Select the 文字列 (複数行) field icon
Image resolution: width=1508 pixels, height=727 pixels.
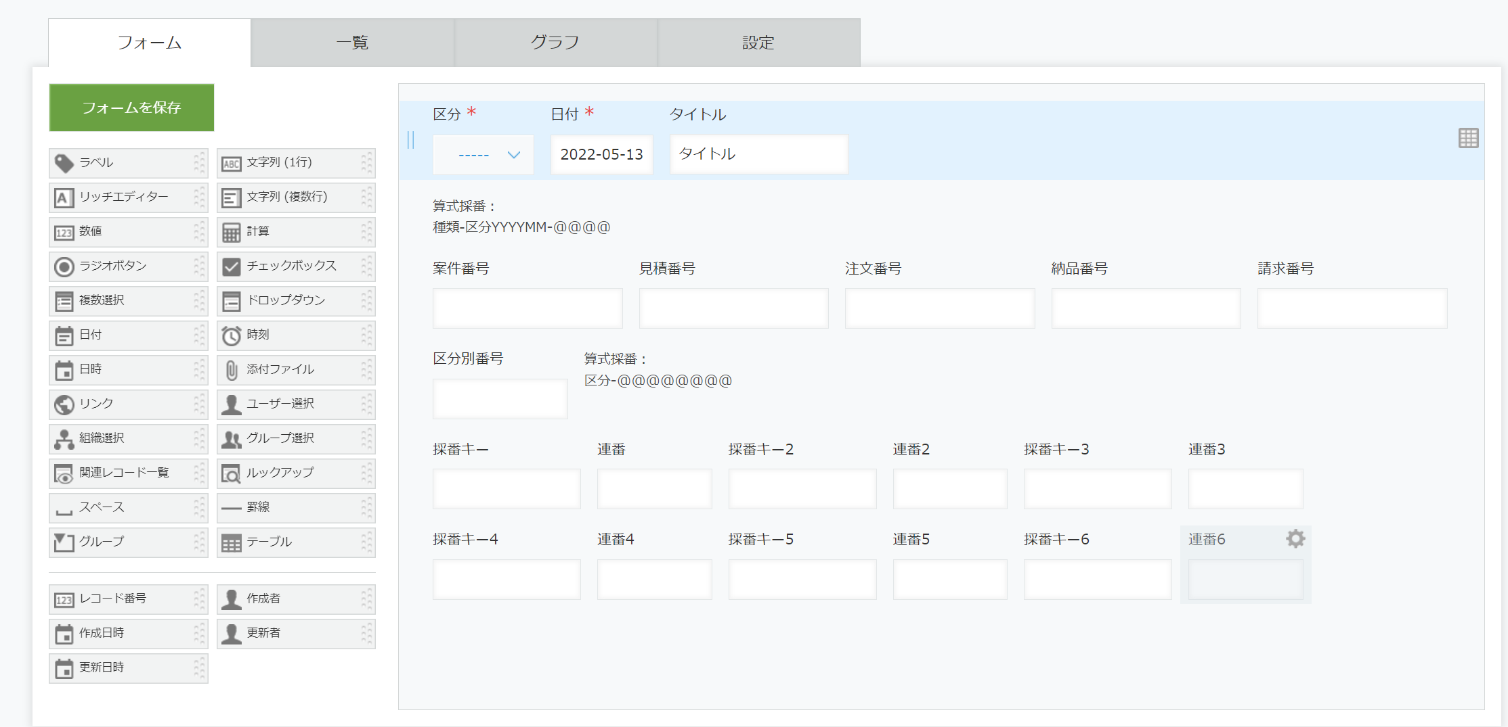(231, 197)
